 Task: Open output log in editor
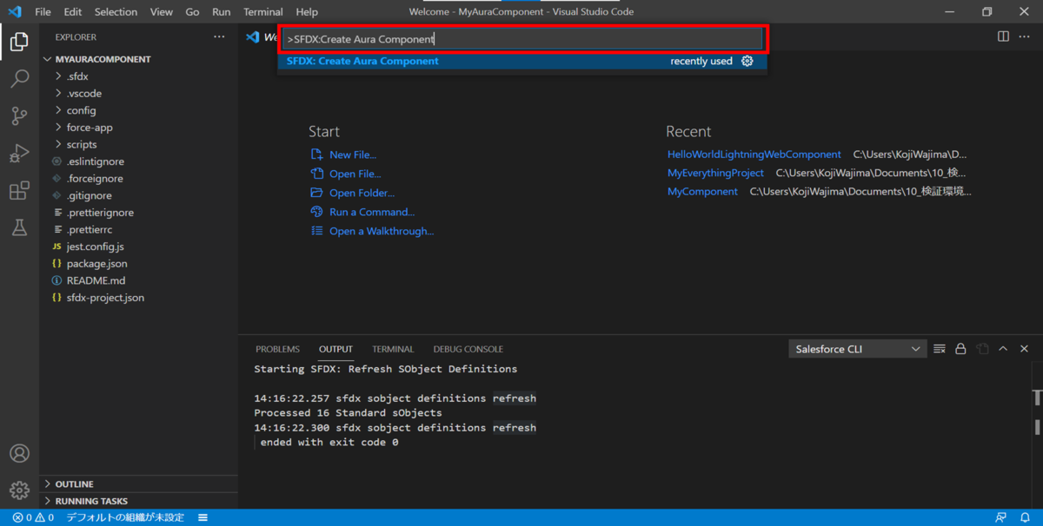(982, 349)
